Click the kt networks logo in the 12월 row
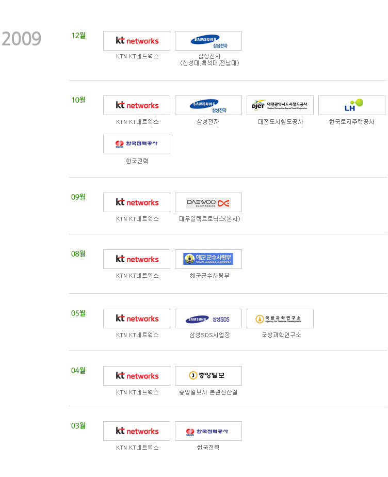The height and width of the screenshot is (477, 388). tap(137, 41)
